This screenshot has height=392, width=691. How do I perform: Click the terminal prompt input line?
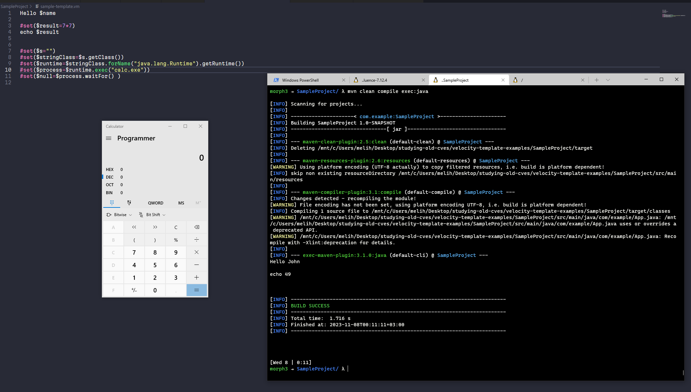coord(475,369)
